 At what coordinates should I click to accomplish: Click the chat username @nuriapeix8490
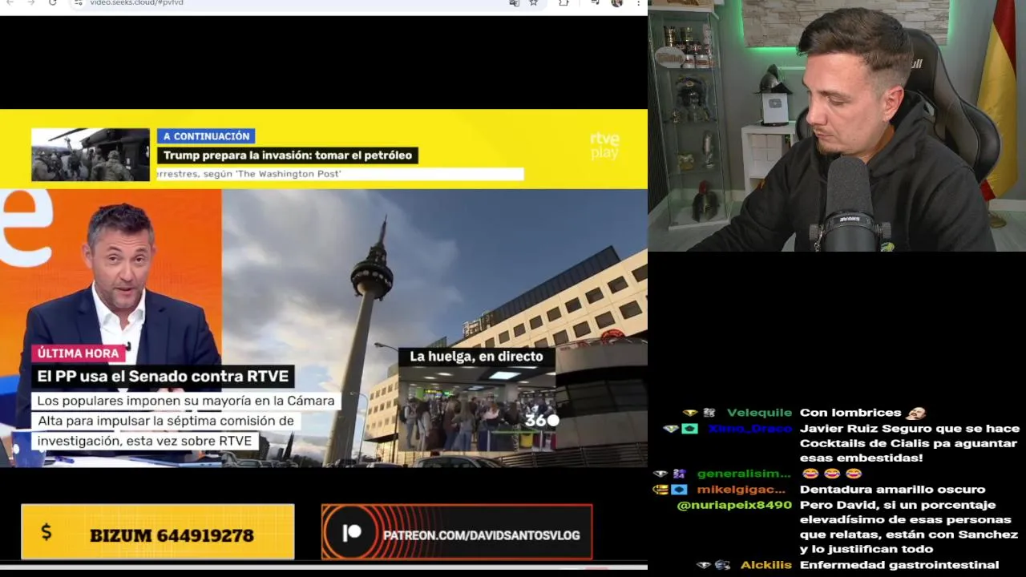point(734,506)
